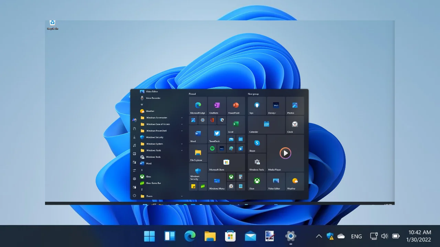Open Music icon in Start left rail
Viewport: 440px width, 247px height.
[x=134, y=145]
